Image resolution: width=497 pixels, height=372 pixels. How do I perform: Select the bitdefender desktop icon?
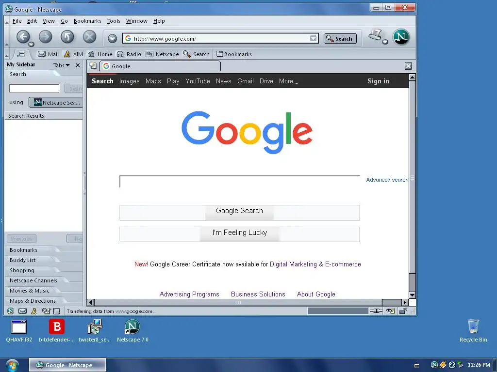pos(57,331)
